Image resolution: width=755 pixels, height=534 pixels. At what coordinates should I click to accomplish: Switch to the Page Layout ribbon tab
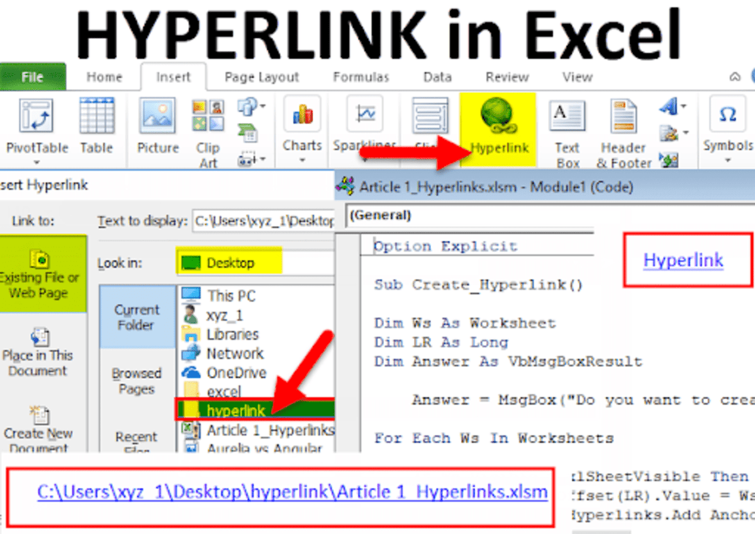[x=260, y=77]
